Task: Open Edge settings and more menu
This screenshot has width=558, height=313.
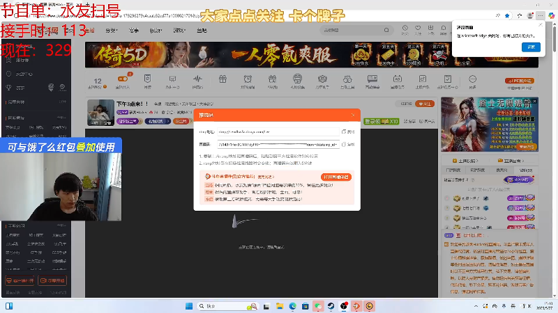Action: point(541,15)
